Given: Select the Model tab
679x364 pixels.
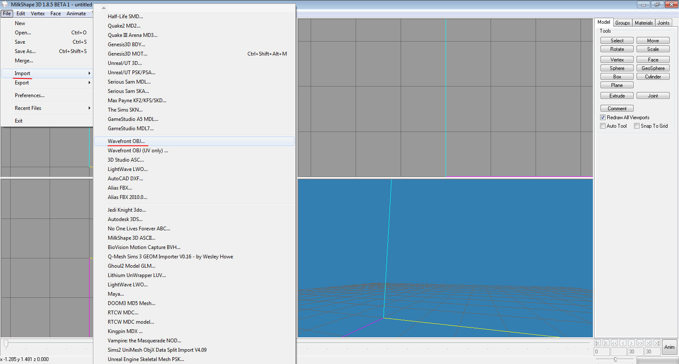Looking at the screenshot, I should [603, 22].
